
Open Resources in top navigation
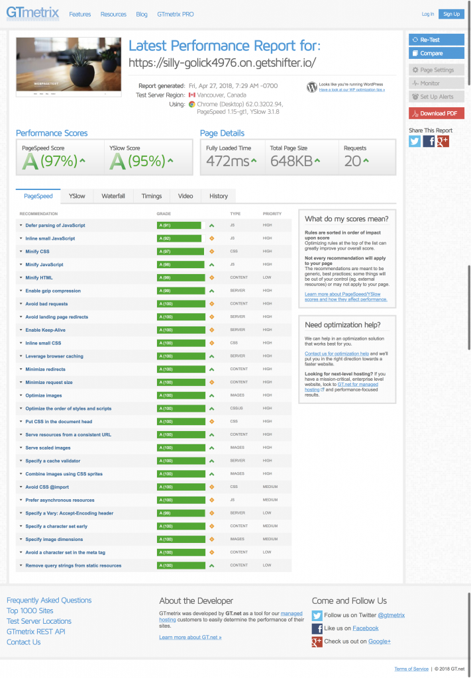tap(113, 15)
